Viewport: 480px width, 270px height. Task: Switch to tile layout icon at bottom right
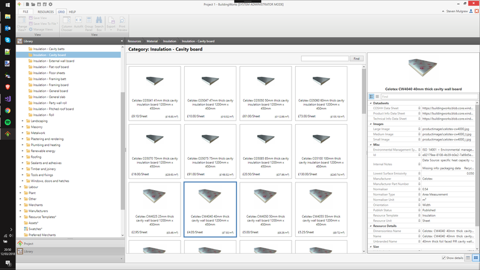(476, 258)
